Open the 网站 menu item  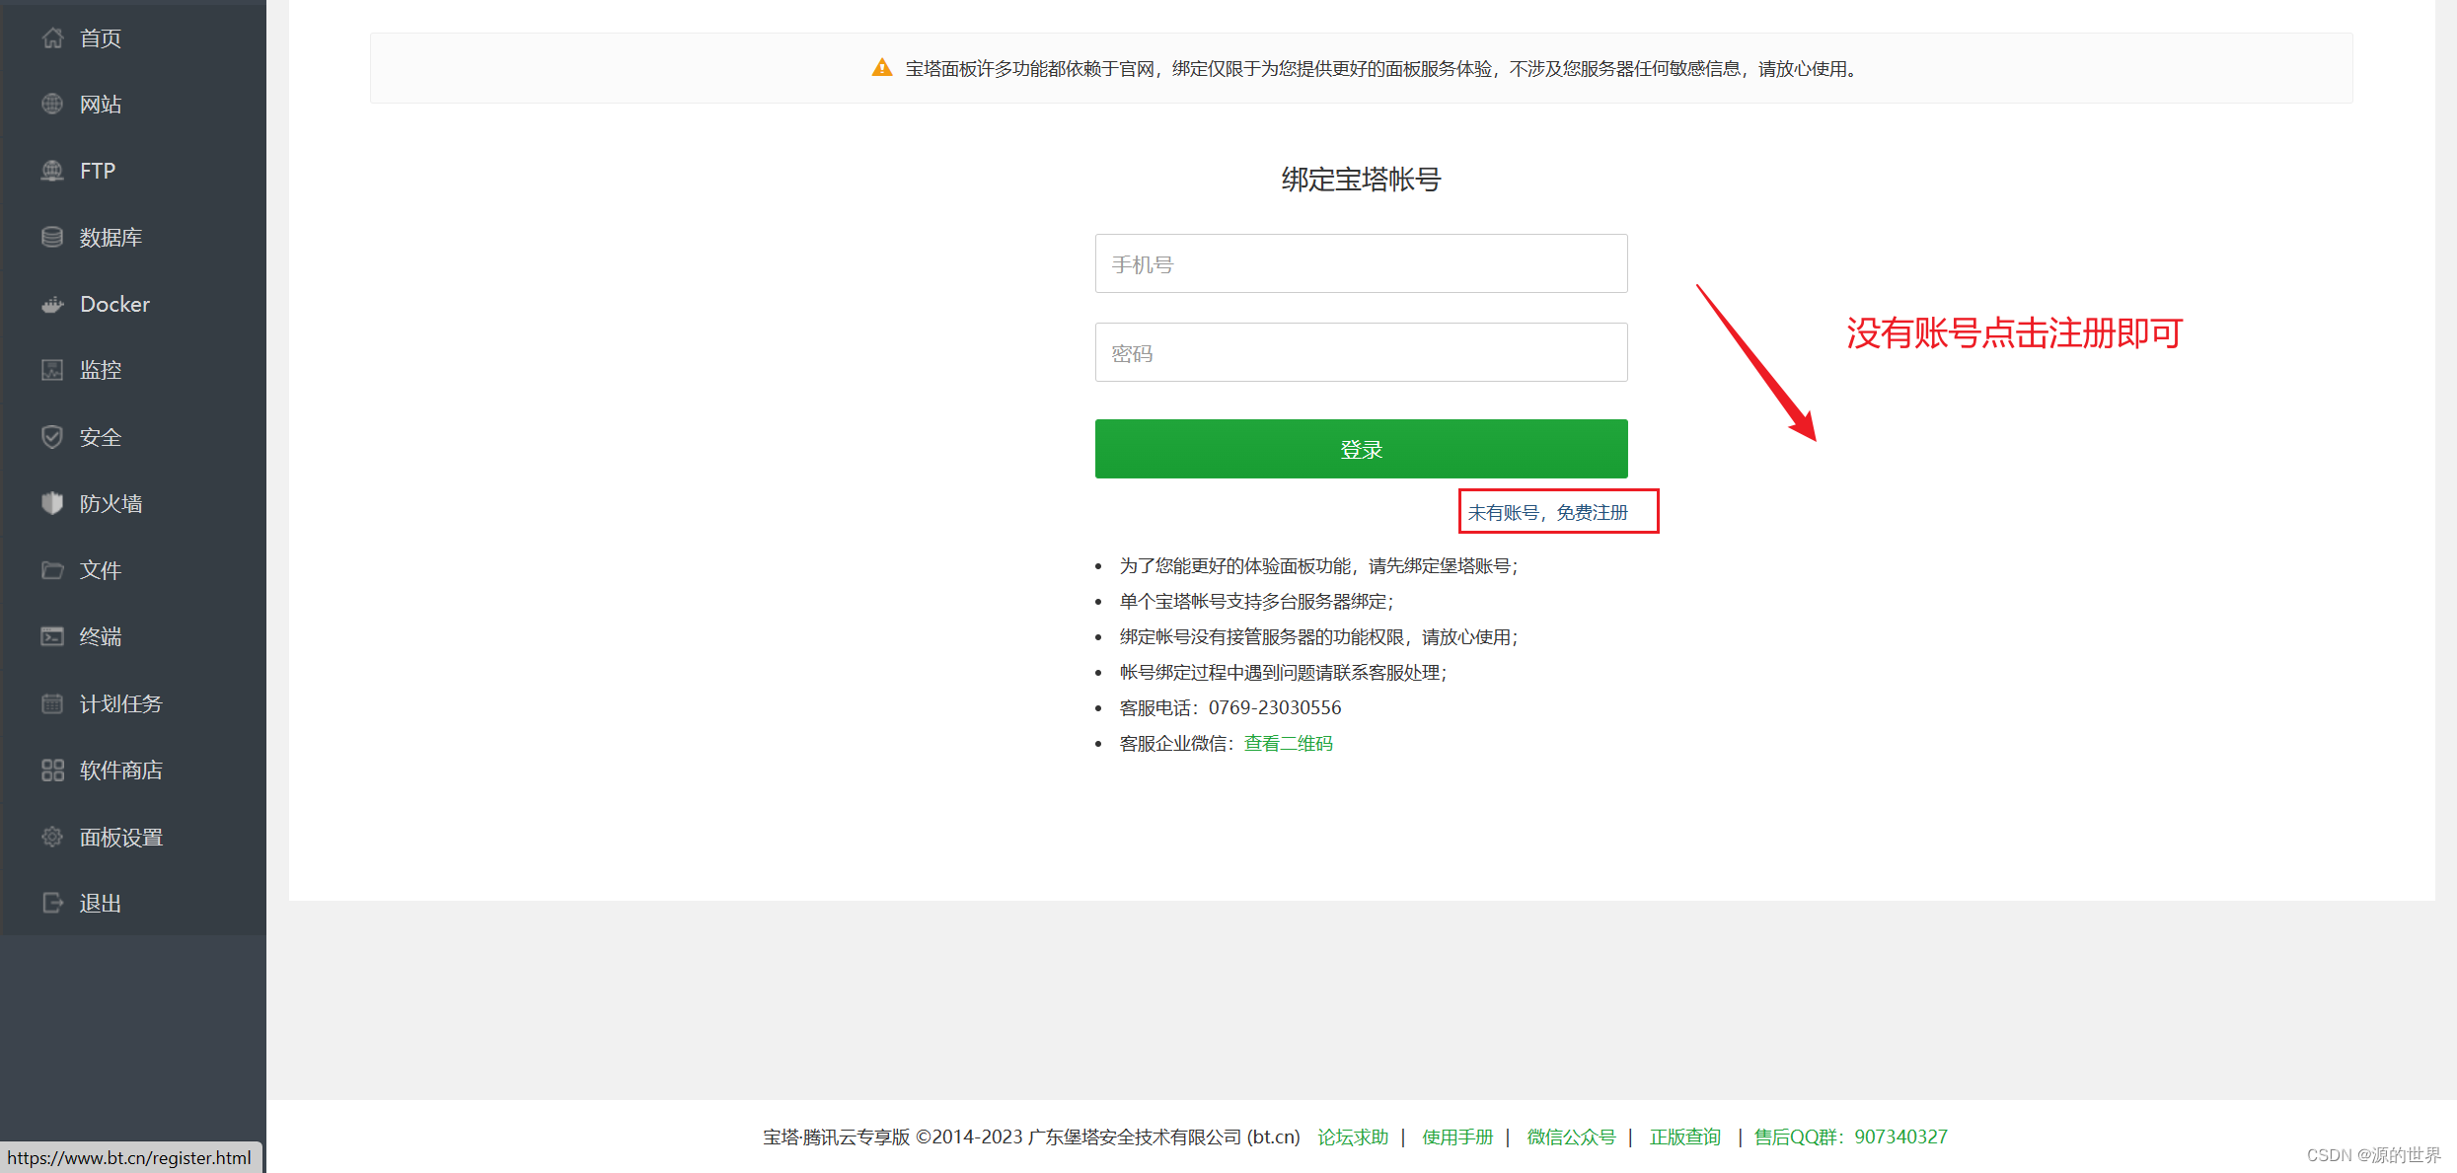click(133, 104)
